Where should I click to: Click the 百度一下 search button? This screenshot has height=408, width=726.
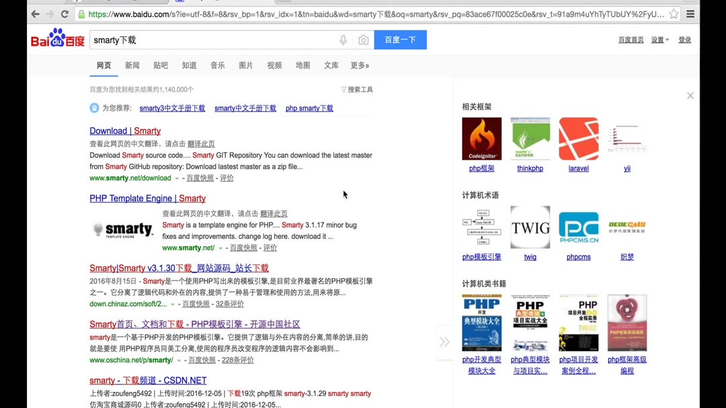[x=401, y=40]
